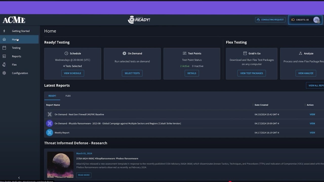Click the AttackIQ Ready! logo
Viewport: 324px width, 182px height.
(x=139, y=20)
